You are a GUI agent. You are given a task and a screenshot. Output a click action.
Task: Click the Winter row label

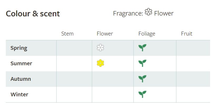19,94
